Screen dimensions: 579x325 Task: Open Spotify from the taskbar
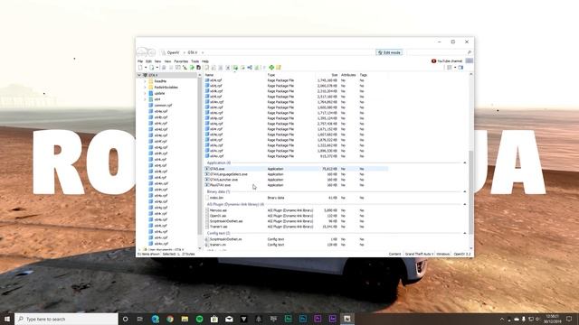(x=199, y=319)
